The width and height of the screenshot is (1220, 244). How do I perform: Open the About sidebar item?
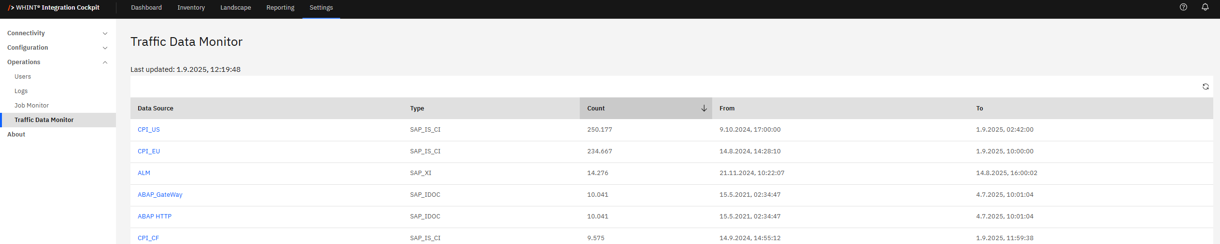[x=16, y=135]
